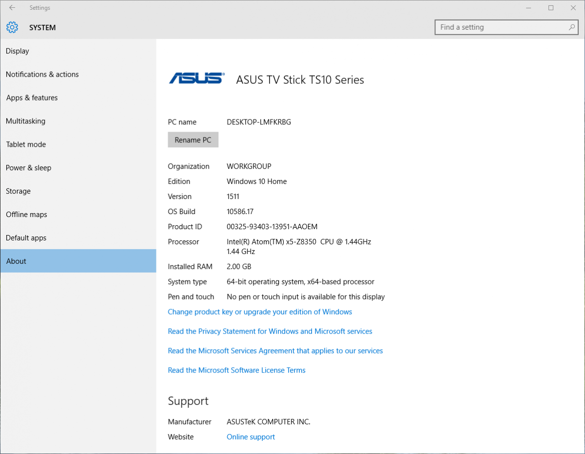585x454 pixels.
Task: Click the Installed RAM value 2.00 GB
Action: (239, 267)
